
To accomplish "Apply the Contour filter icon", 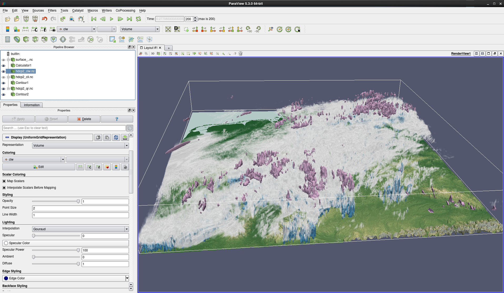I will pos(17,39).
